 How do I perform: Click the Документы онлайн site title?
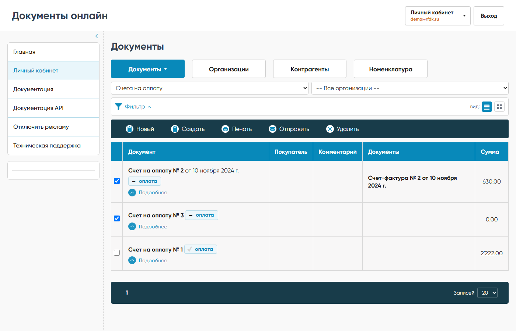(60, 16)
